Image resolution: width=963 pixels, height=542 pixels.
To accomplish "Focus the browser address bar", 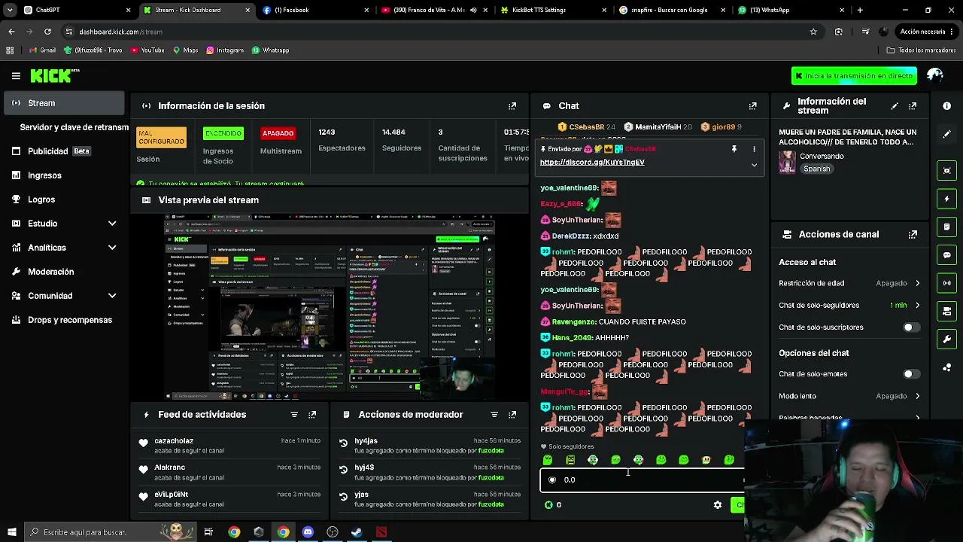I will (x=436, y=32).
